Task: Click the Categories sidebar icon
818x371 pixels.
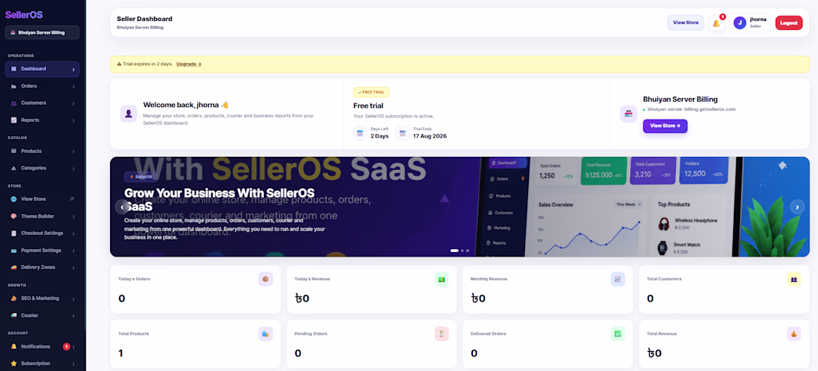Action: [13, 168]
